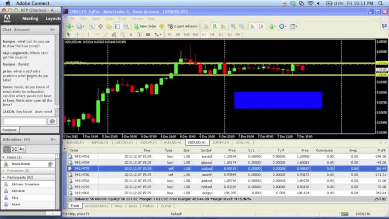Toggle the Terminal window icon

point(117,26)
